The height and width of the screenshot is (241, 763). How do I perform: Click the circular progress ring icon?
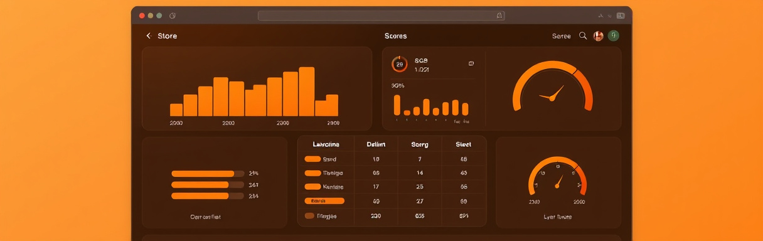point(400,64)
